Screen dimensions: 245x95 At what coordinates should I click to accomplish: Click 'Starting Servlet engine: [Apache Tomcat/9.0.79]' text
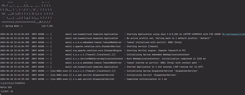click(x=156, y=50)
